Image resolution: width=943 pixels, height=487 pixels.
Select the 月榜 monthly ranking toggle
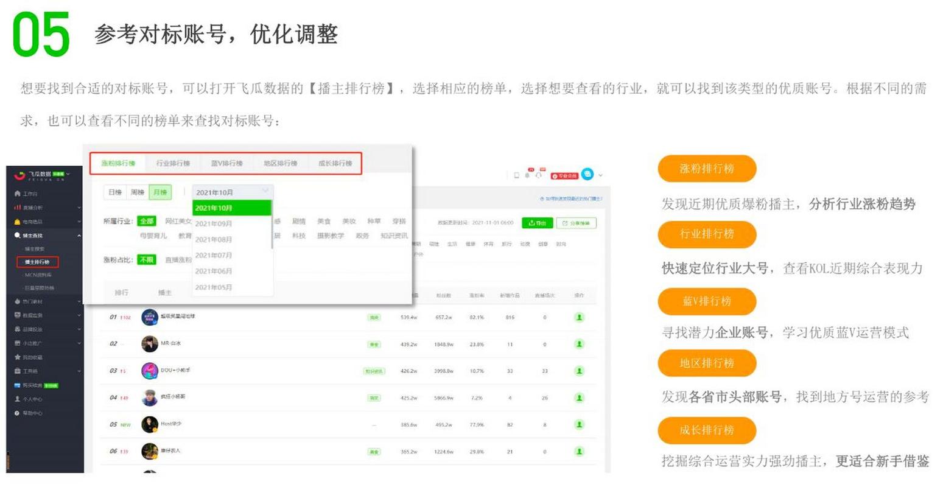click(160, 192)
